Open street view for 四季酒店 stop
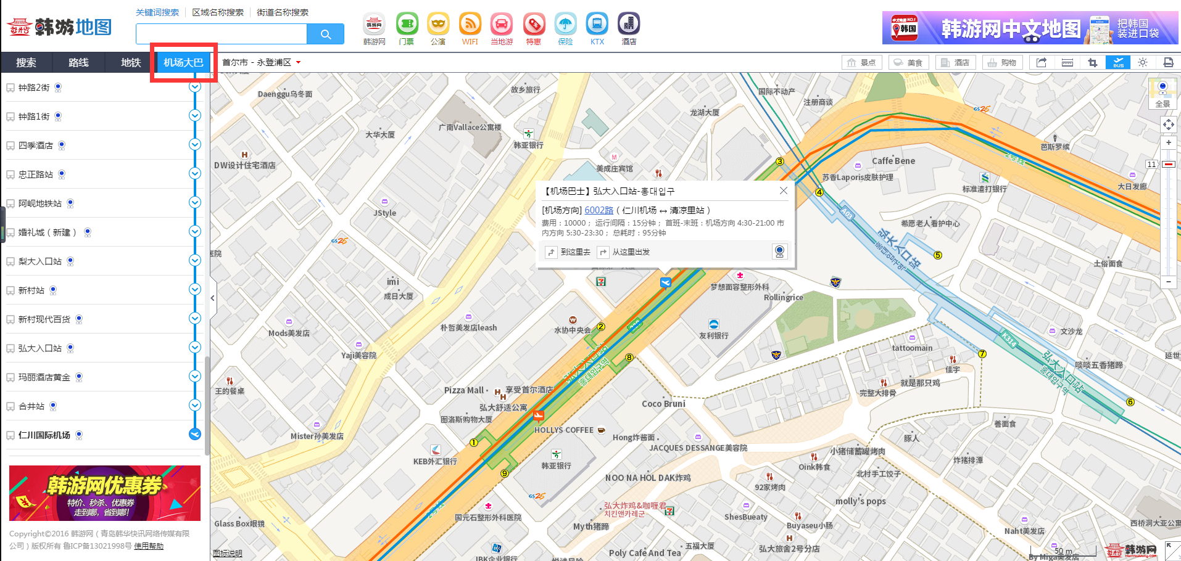Viewport: 1181px width, 561px height. [x=62, y=145]
